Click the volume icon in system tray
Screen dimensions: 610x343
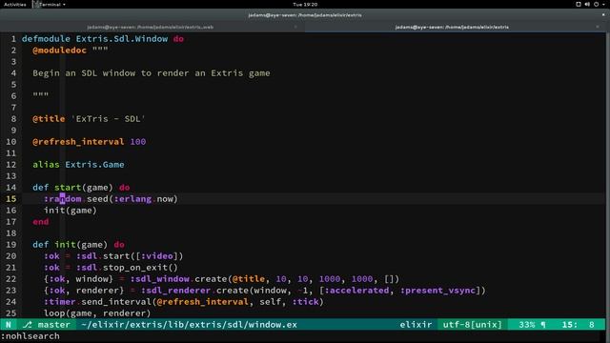pyautogui.click(x=587, y=4)
